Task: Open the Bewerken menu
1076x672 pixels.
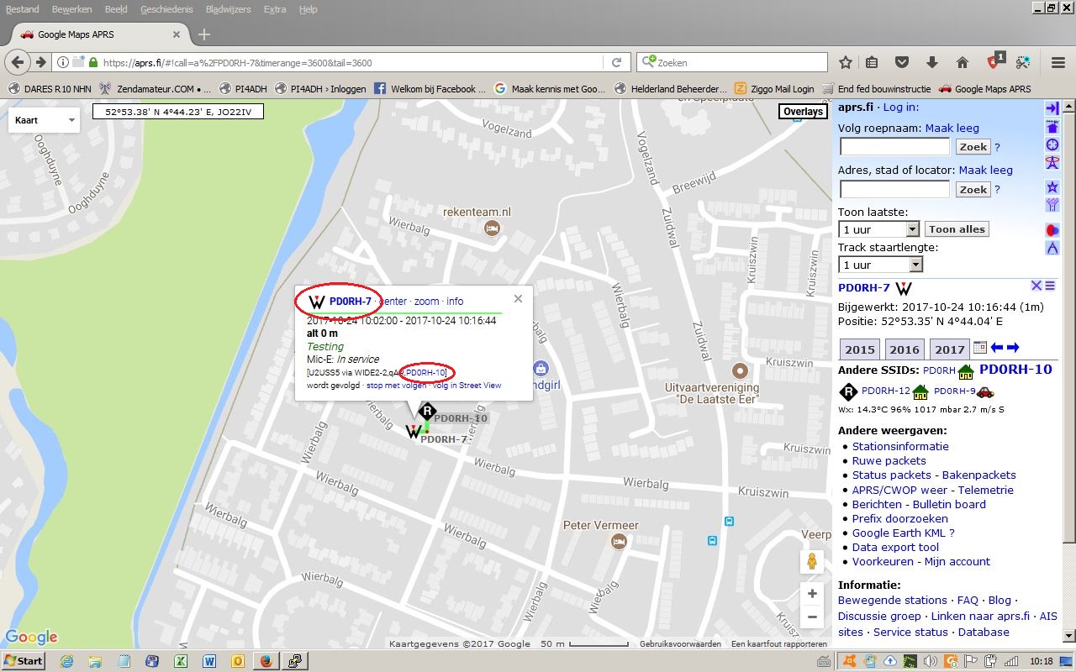Action: point(72,9)
